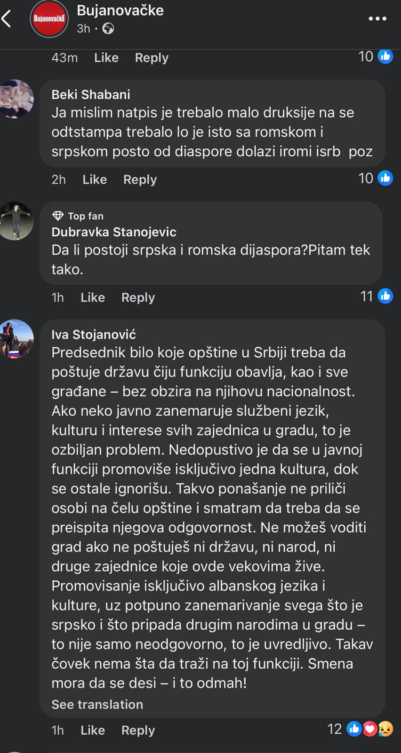Like Beki Shabani's comment
Screen dimensions: 401x753
[95, 180]
